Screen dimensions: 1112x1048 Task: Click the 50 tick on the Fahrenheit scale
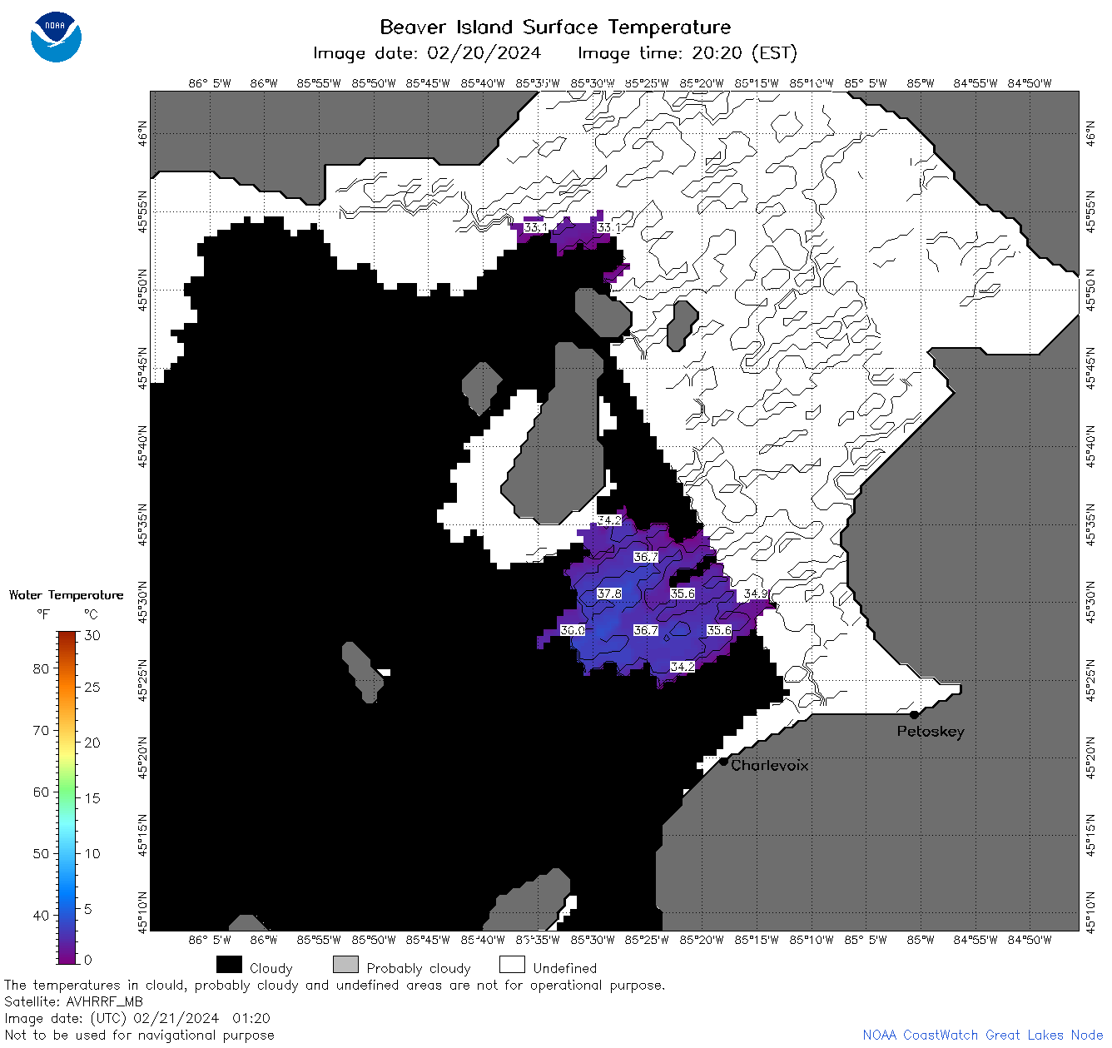41,853
